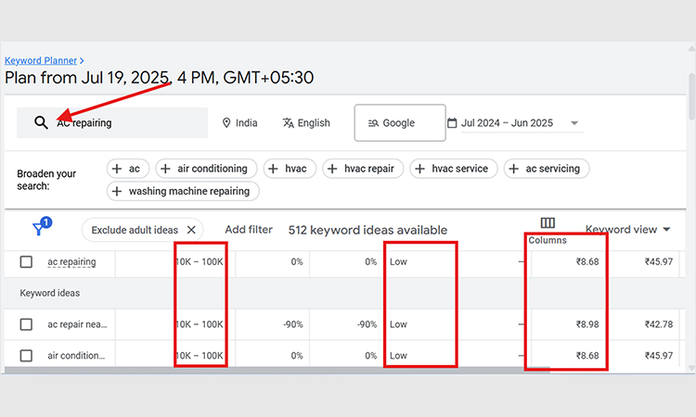This screenshot has height=417, width=696.
Task: Add 'hvac repair' chip to search
Action: pyautogui.click(x=363, y=169)
